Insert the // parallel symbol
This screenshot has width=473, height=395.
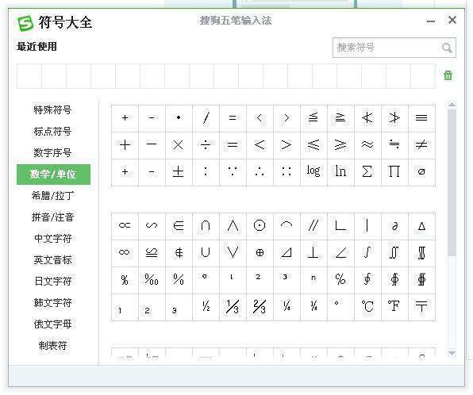coord(313,226)
